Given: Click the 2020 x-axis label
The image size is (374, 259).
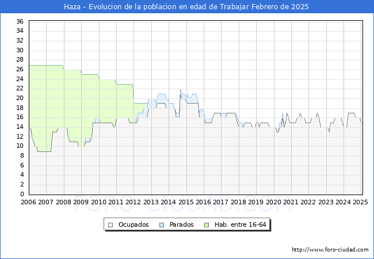Looking at the screenshot, I should coord(273,202).
